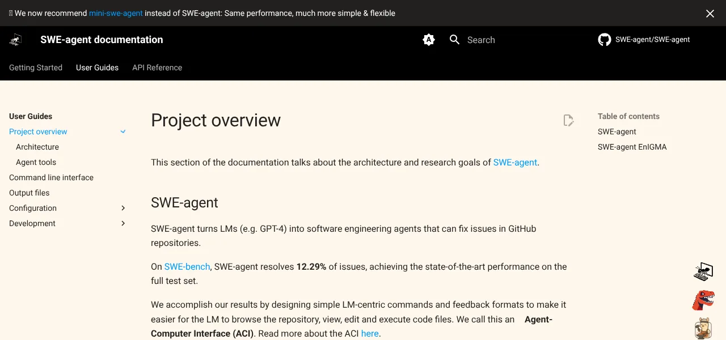Viewport: 726px width, 340px height.
Task: Click the GitHub octocat icon
Action: pyautogui.click(x=605, y=40)
